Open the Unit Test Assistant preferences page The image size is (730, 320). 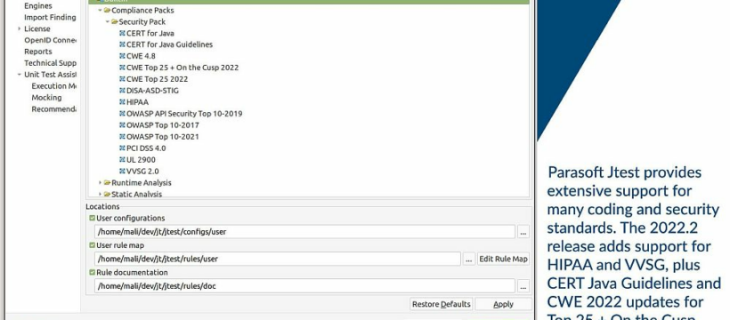(x=50, y=75)
